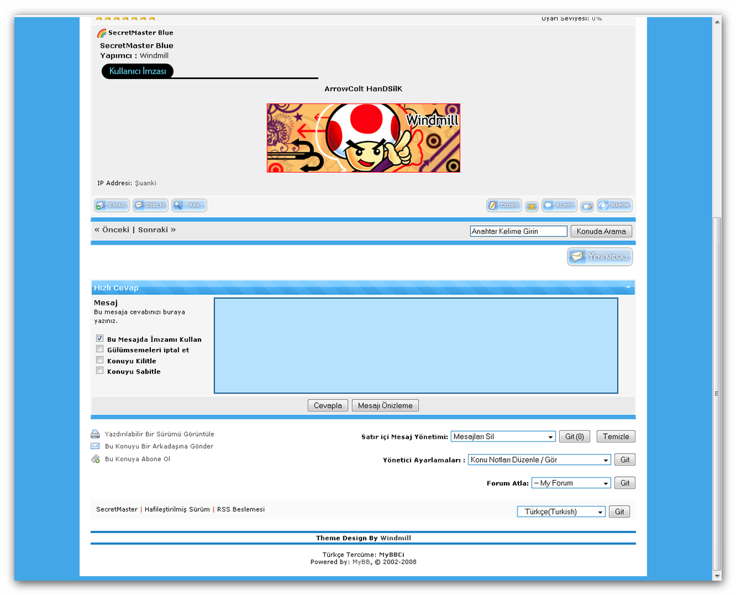Open Bu Konuyu Bir Arkadaşına Gönder link
Viewport: 736px width, 595px height.
coord(159,447)
